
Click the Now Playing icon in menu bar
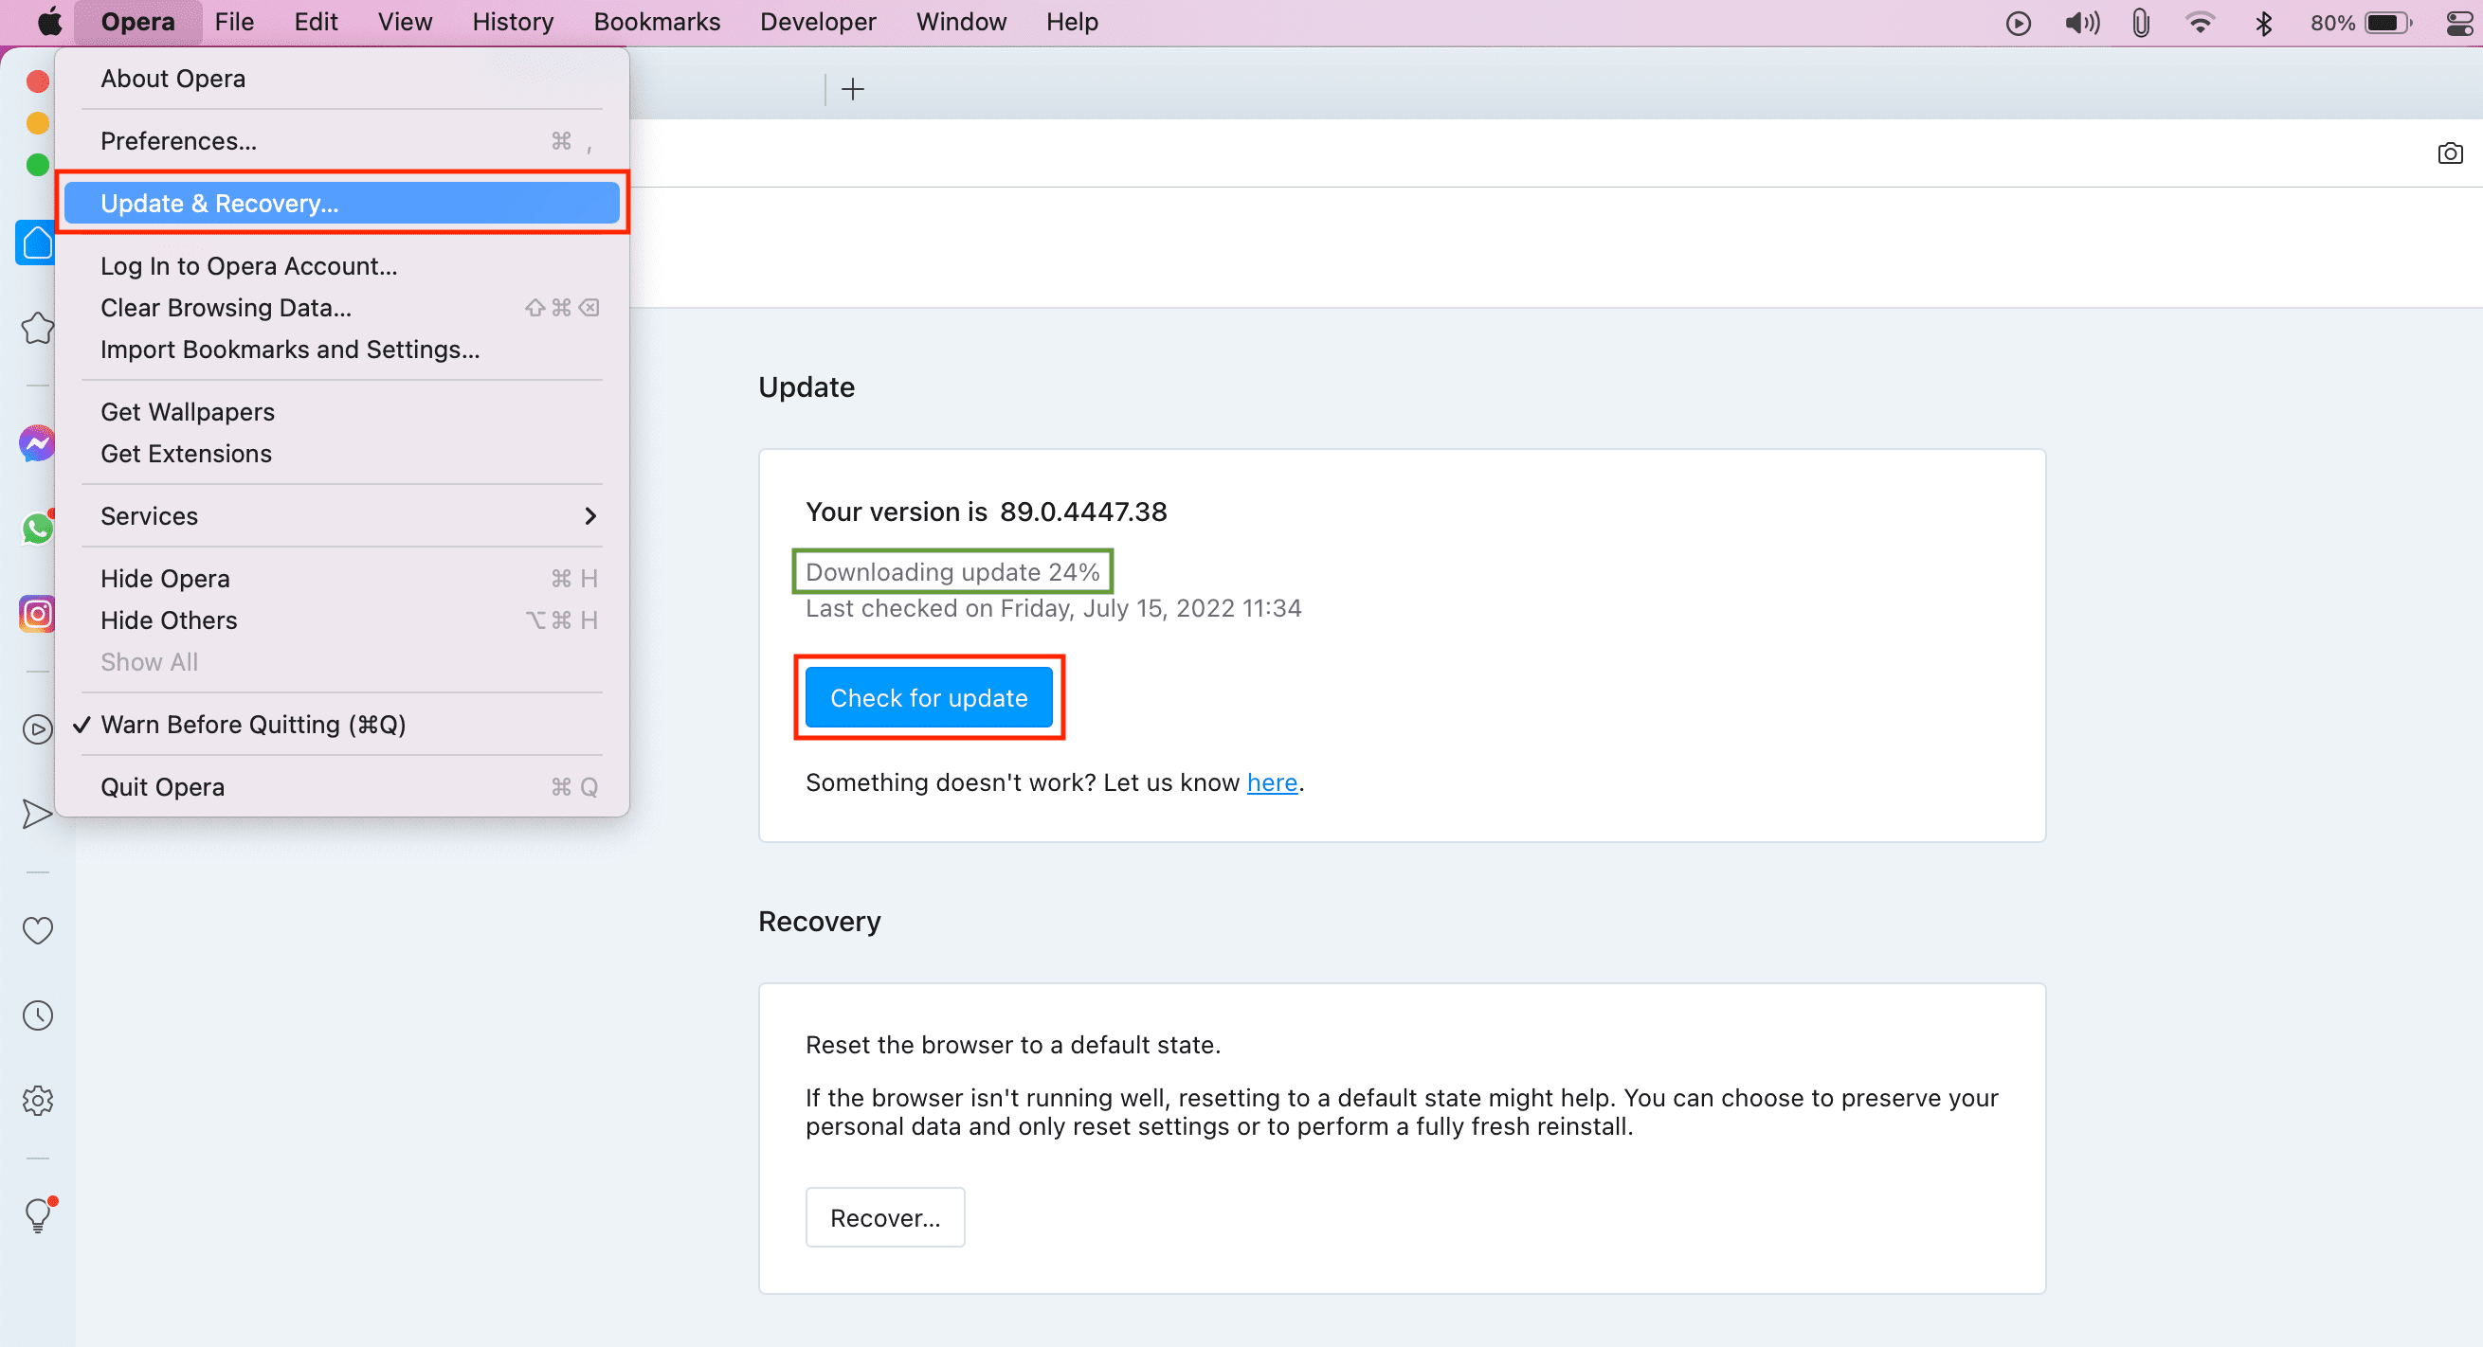click(2018, 22)
